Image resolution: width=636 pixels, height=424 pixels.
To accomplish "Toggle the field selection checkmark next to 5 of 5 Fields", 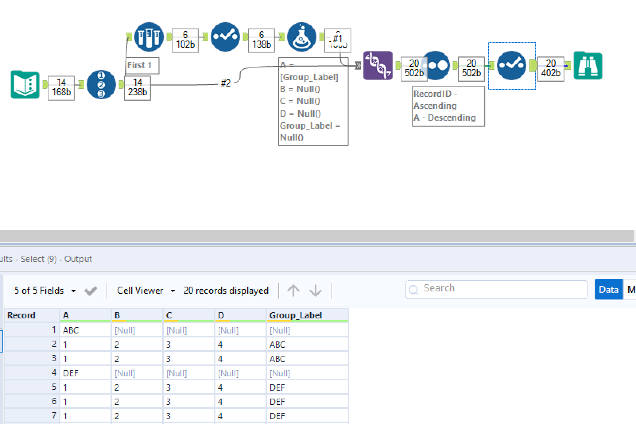I will 91,291.
